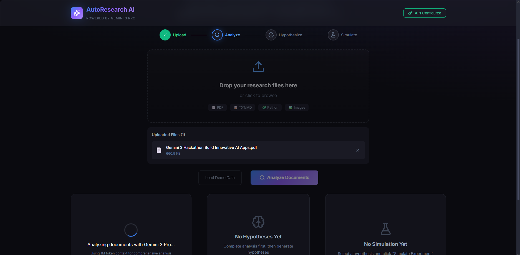Image resolution: width=520 pixels, height=255 pixels.
Task: Select the Simulate step flask icon
Action: pyautogui.click(x=333, y=35)
